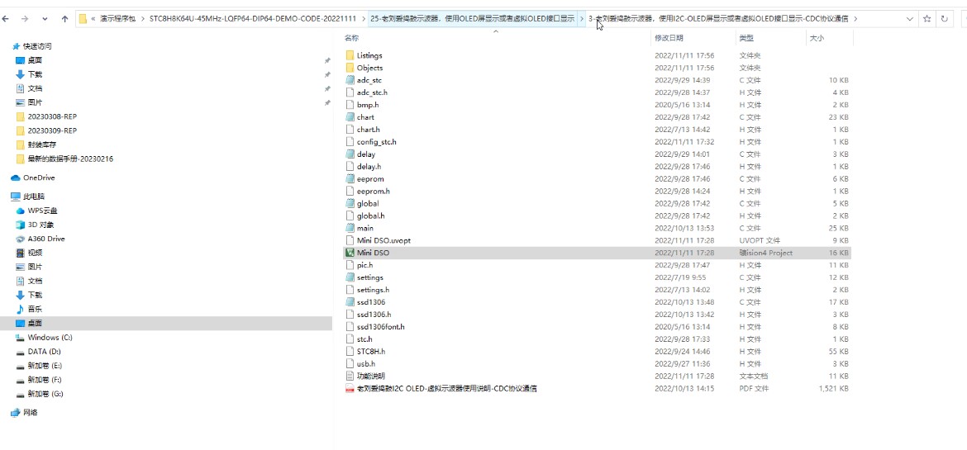Click breadcrumb starting with 3-老刘爱捣鼓示波器
The width and height of the screenshot is (967, 450).
point(718,18)
